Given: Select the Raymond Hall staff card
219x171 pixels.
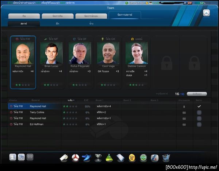Looking at the screenshot, I should pyautogui.click(x=23, y=62).
